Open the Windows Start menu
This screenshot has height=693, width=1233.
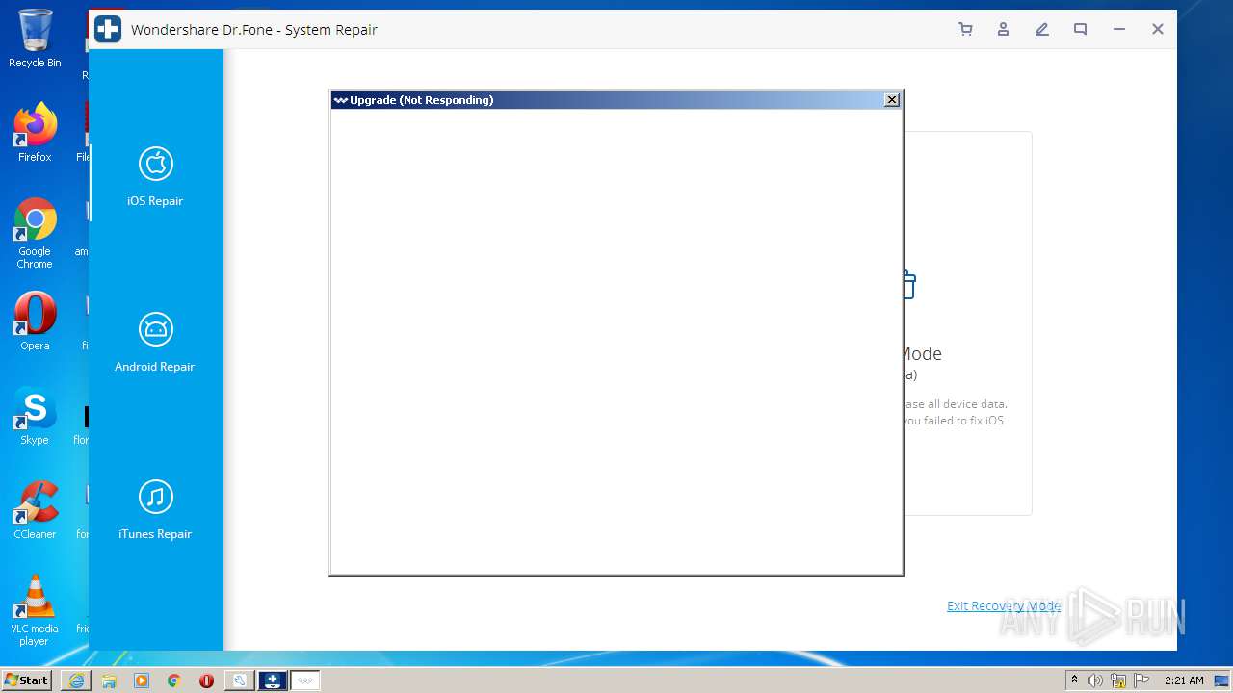click(26, 680)
